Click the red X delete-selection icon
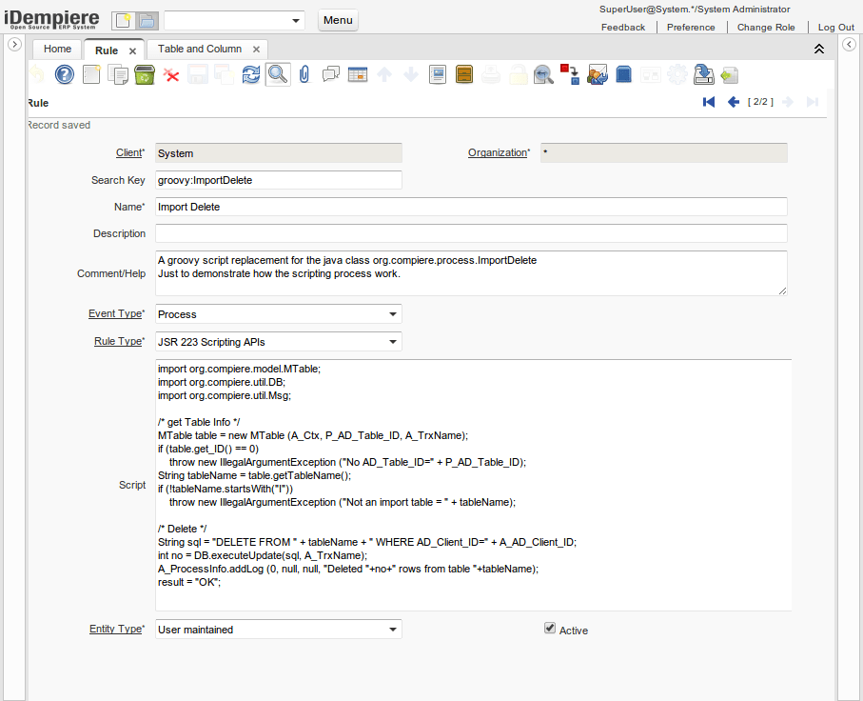Viewport: 863px width, 701px height. pos(171,74)
